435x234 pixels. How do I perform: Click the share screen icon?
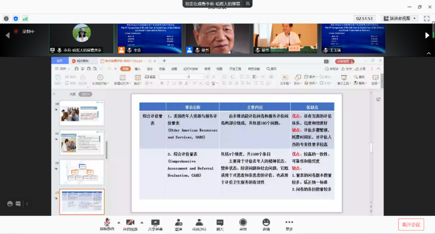click(x=155, y=222)
